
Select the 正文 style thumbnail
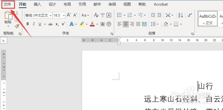click(x=208, y=19)
